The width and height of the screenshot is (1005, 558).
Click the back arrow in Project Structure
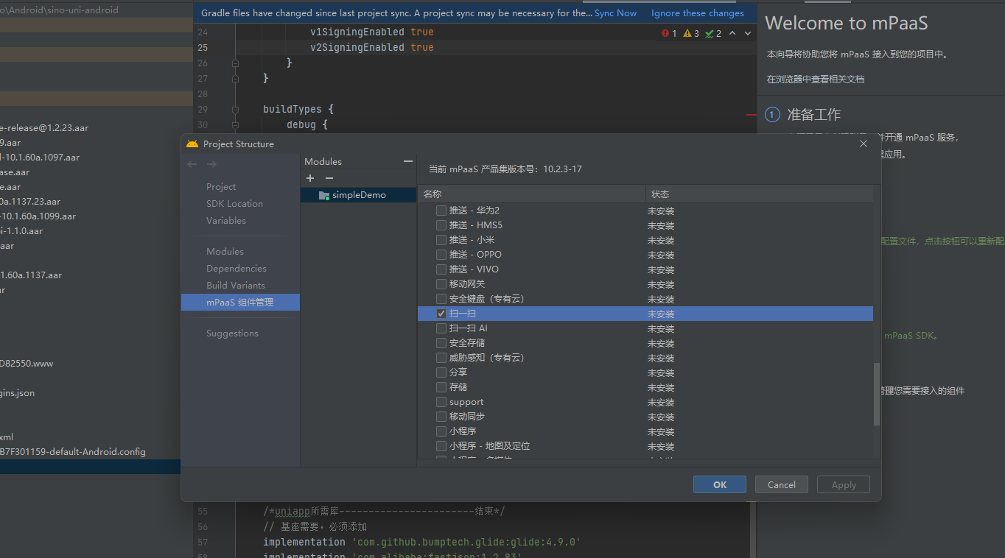click(x=192, y=164)
